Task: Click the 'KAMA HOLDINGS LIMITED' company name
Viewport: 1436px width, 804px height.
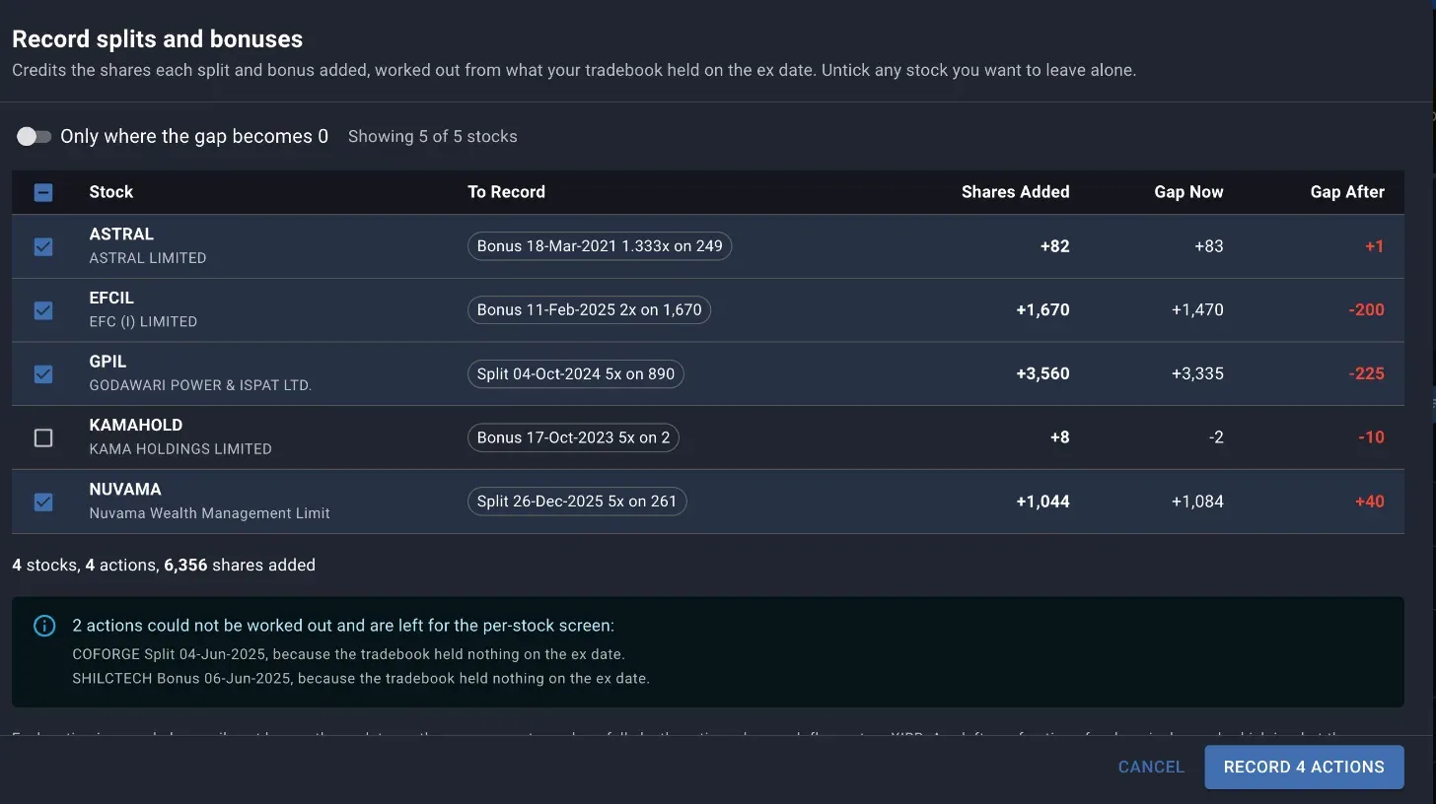Action: [x=180, y=449]
